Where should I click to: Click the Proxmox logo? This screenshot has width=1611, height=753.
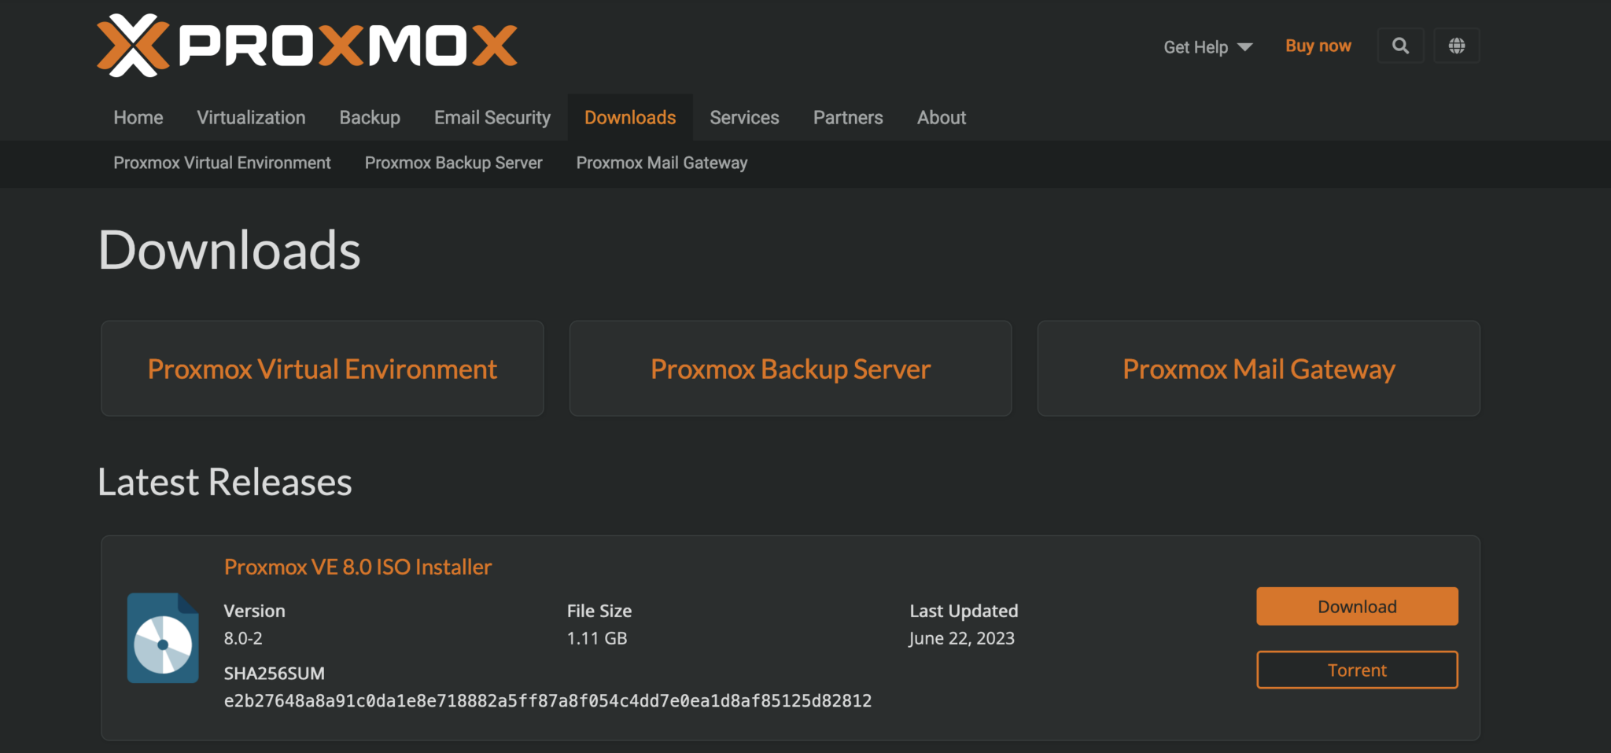[307, 45]
